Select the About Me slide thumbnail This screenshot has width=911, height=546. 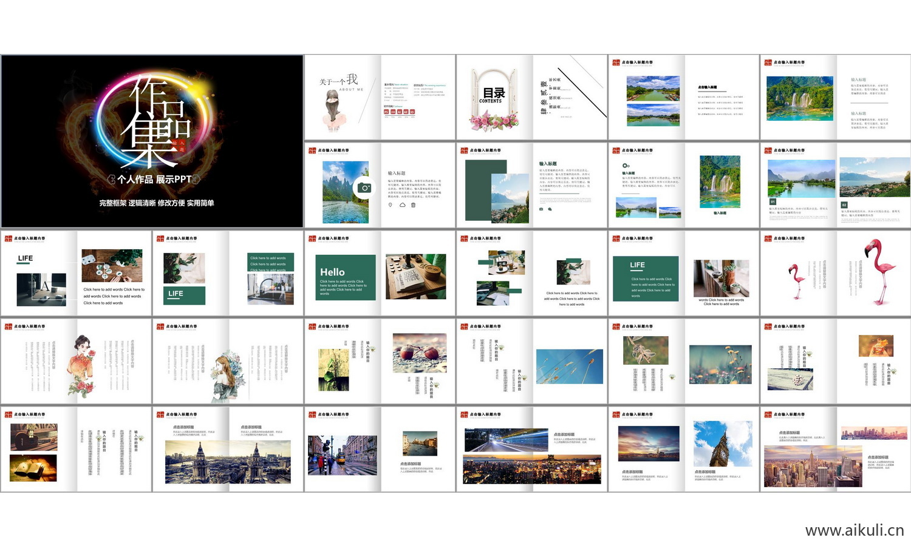point(380,97)
